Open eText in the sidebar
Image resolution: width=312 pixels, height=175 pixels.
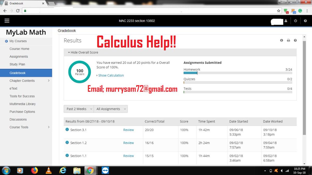[14, 89]
